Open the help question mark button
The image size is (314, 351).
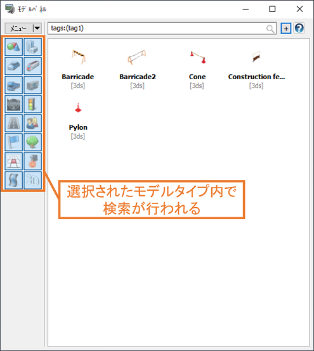coord(299,29)
